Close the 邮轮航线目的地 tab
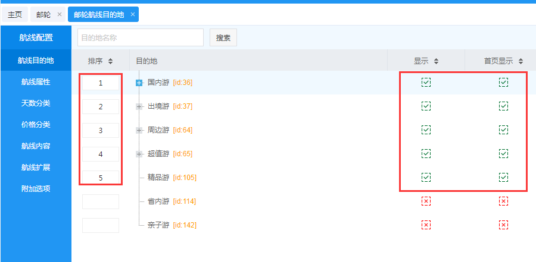This screenshot has height=262, width=536. click(x=133, y=14)
